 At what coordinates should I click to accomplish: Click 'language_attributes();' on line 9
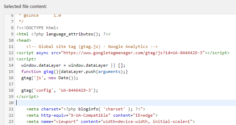coord(73,34)
